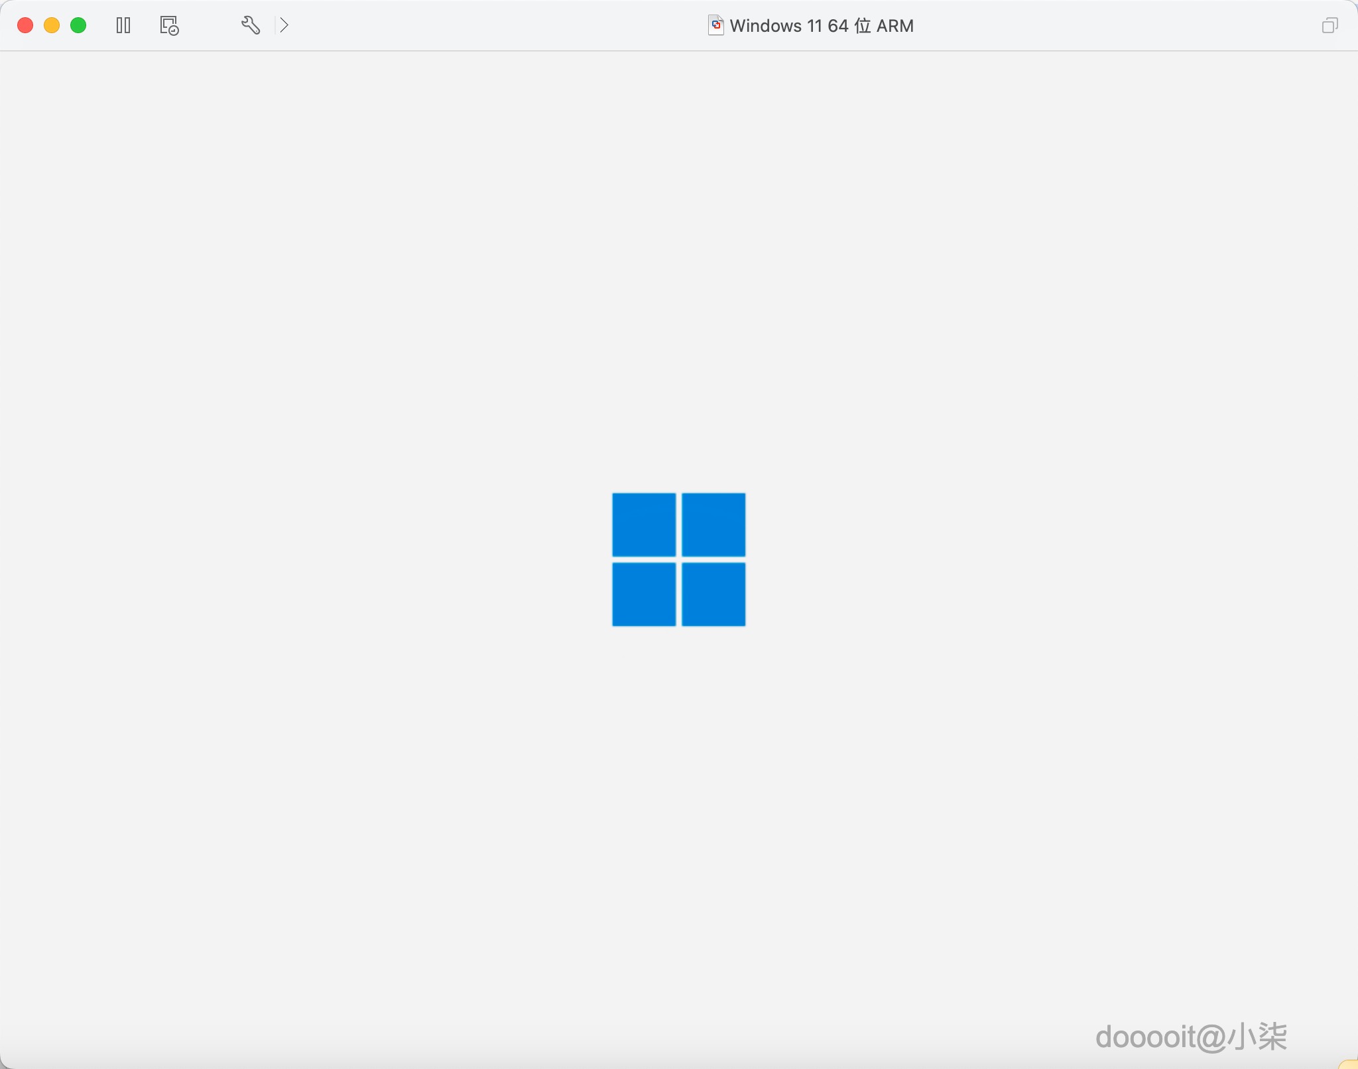Click top-right square of Windows logo
The height and width of the screenshot is (1069, 1358).
[x=713, y=525]
